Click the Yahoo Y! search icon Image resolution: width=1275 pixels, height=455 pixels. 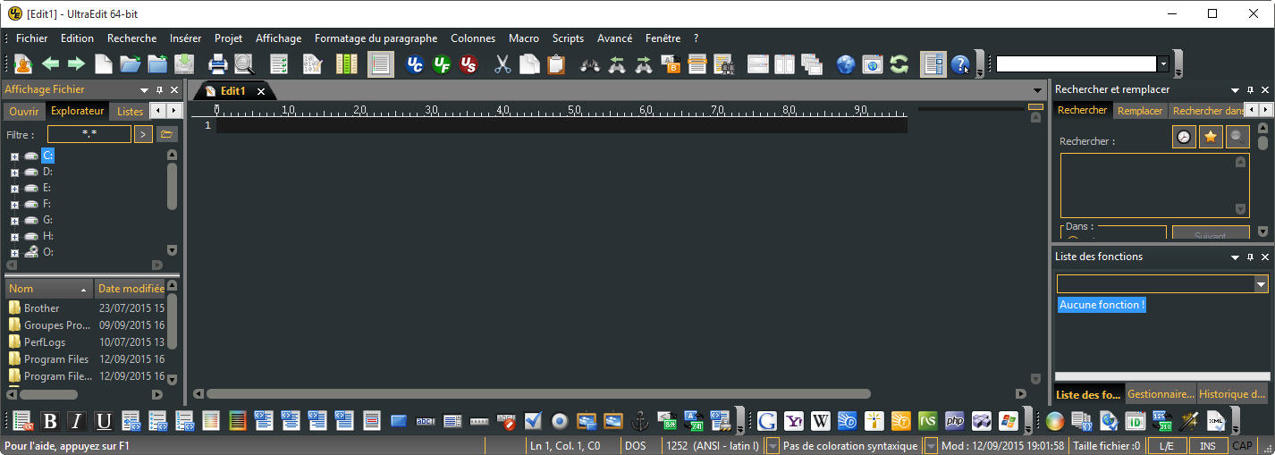pos(793,421)
